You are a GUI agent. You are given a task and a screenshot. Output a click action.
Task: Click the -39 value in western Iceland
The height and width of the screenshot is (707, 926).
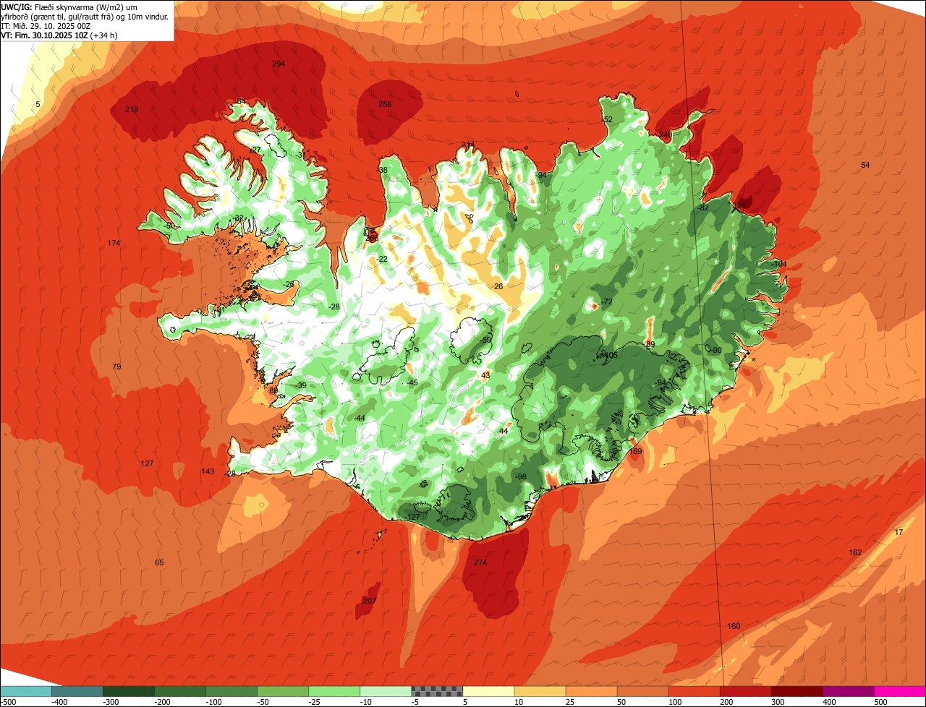(x=300, y=385)
